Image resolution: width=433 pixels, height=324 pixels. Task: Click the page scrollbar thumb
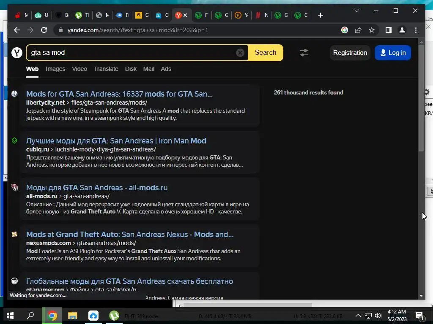tap(421, 98)
